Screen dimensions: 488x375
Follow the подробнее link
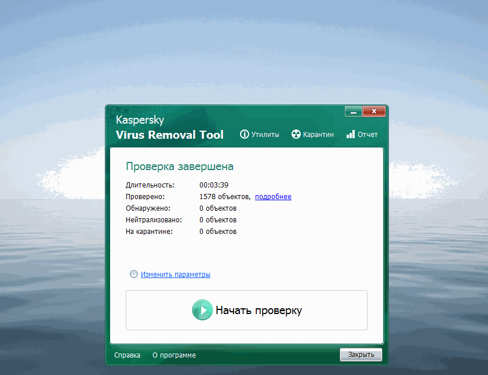pos(273,197)
